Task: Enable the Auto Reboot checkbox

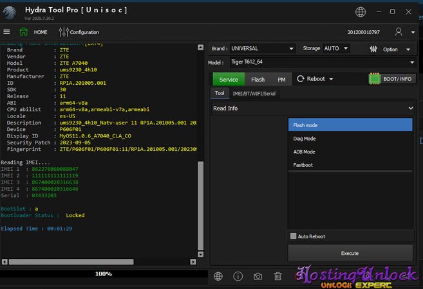Action: click(x=294, y=236)
